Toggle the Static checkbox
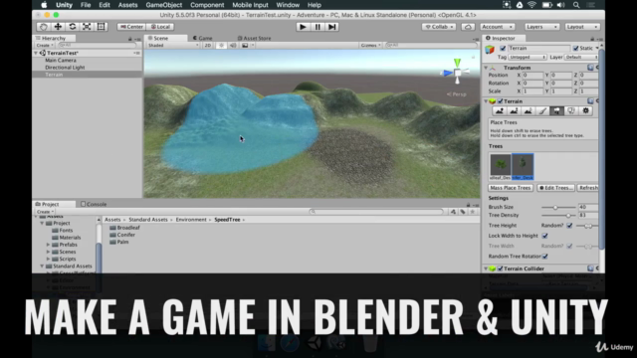This screenshot has width=637, height=358. point(575,49)
